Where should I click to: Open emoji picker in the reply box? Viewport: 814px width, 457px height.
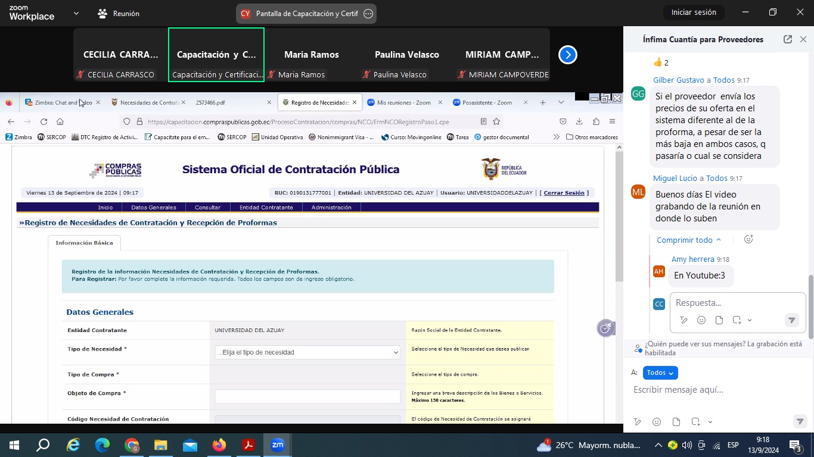pos(701,320)
